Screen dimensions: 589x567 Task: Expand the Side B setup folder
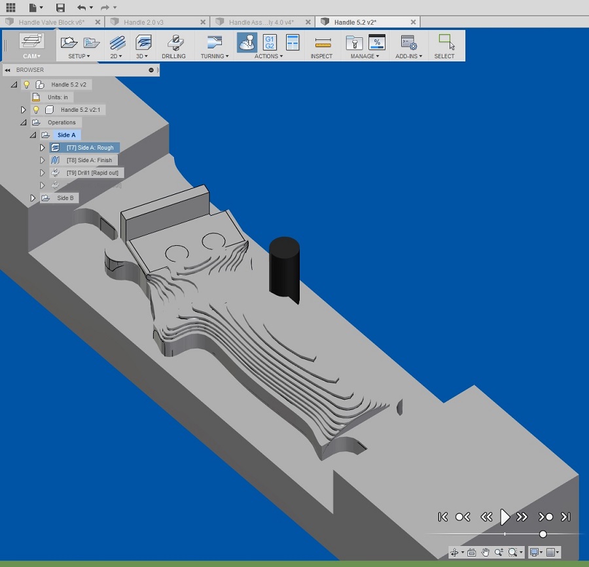[x=33, y=198]
